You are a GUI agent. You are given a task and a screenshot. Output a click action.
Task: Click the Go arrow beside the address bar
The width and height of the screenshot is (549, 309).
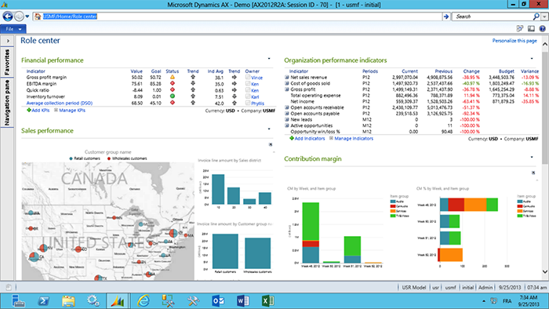[x=446, y=16]
